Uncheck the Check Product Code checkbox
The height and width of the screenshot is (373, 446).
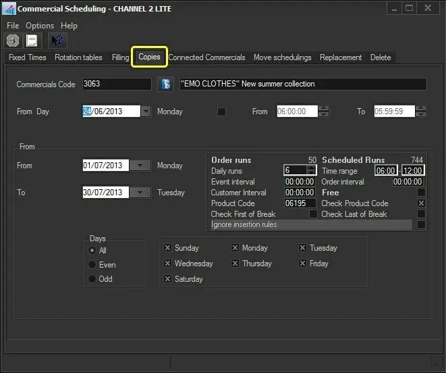point(421,203)
